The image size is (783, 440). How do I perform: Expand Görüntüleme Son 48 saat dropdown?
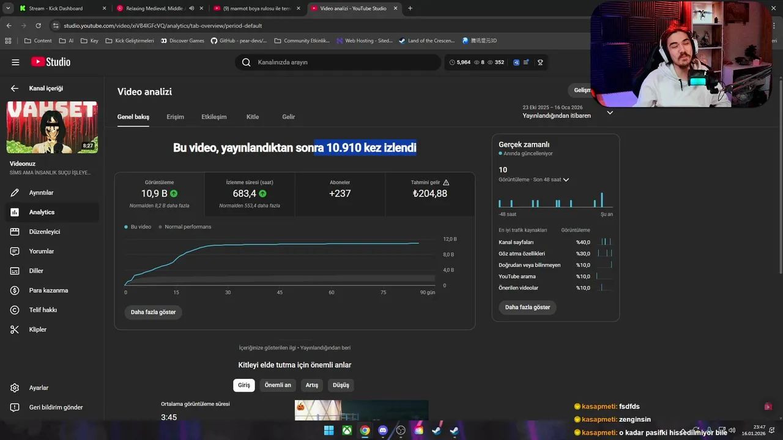click(x=566, y=180)
